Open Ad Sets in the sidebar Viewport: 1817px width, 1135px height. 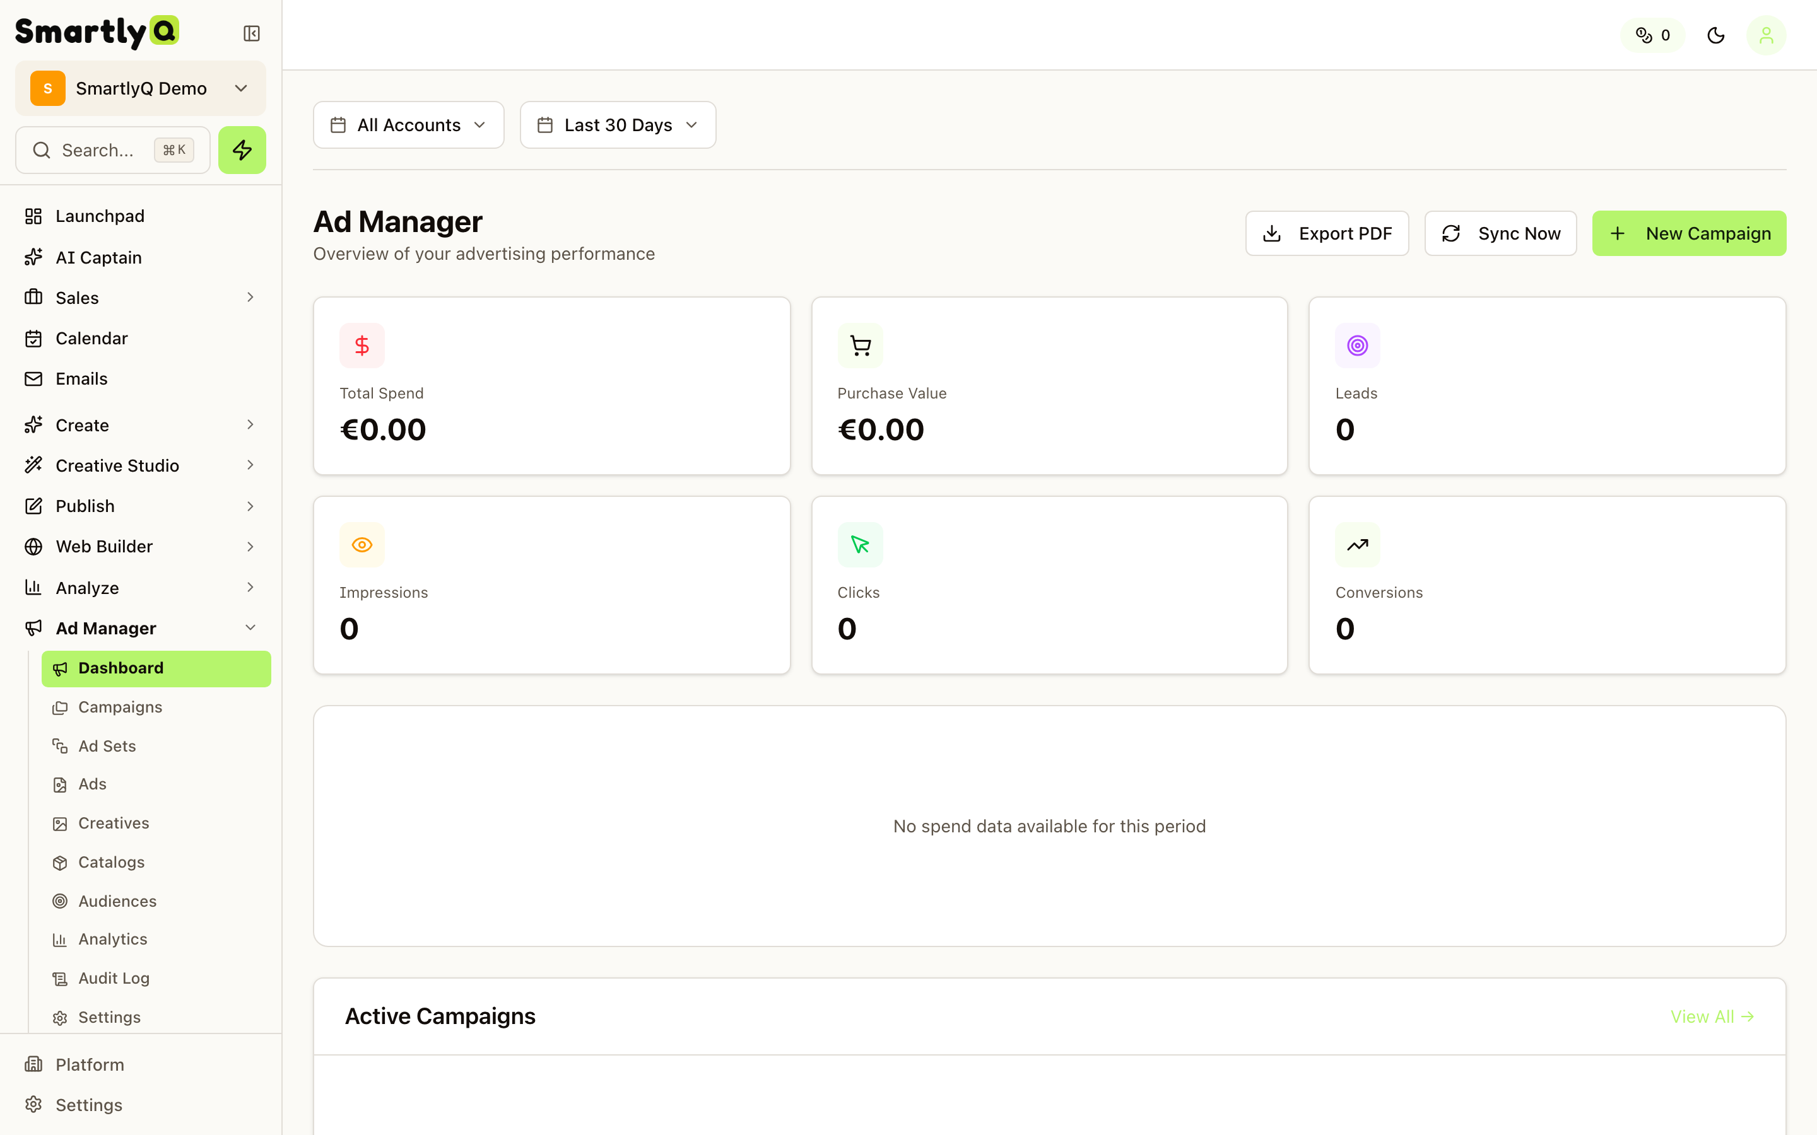click(156, 746)
